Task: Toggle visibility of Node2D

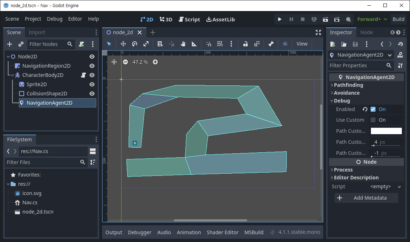Action: pos(92,57)
